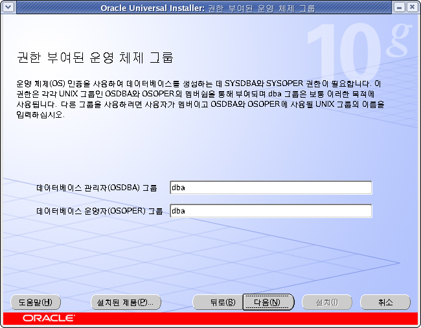Viewport: 421px width, 328px height.
Task: Click the 권한 부여된 운영 체제 그룹 heading
Action: pyautogui.click(x=95, y=57)
